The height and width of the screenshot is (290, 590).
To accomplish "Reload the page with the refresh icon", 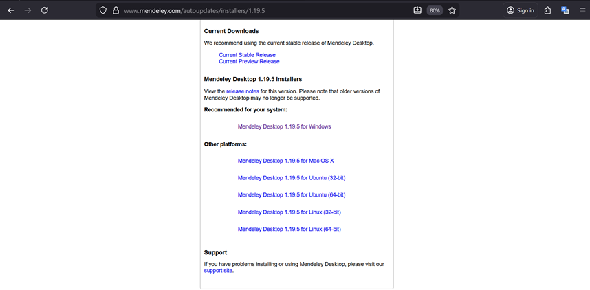I will (x=45, y=10).
